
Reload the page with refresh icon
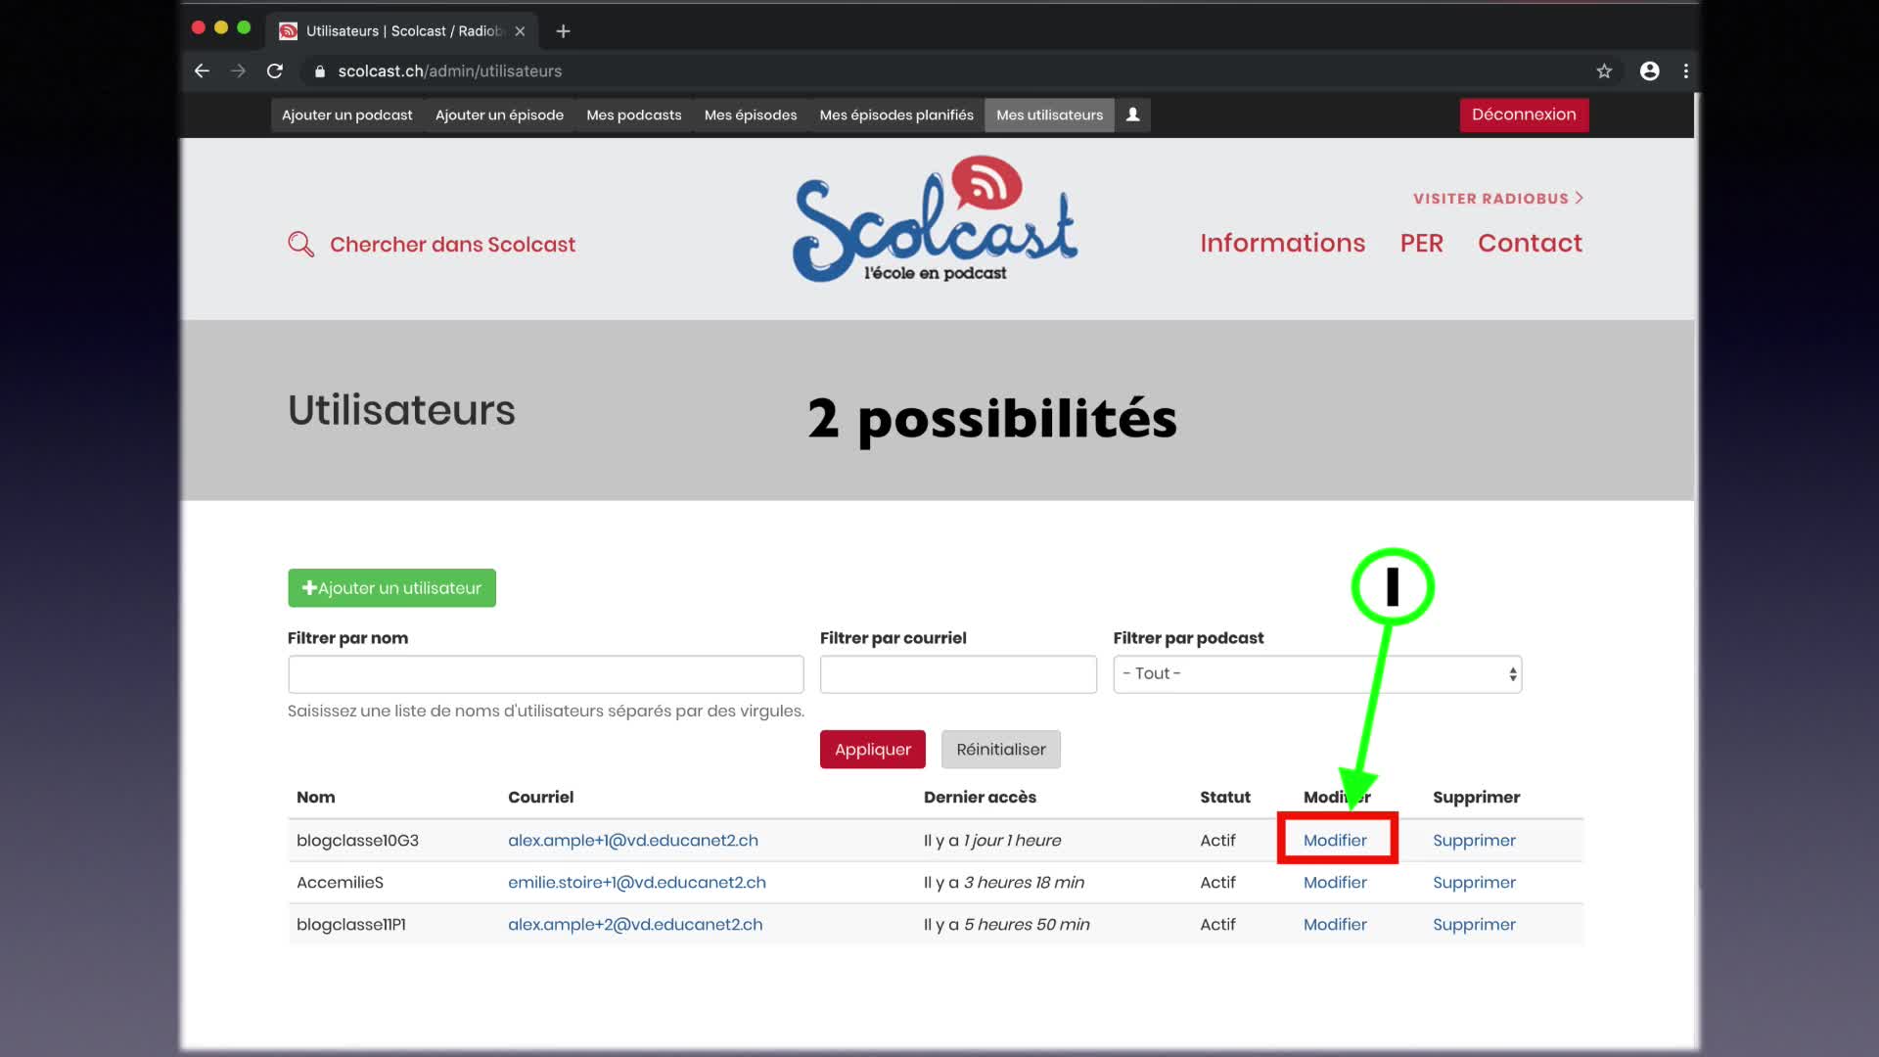pyautogui.click(x=275, y=70)
